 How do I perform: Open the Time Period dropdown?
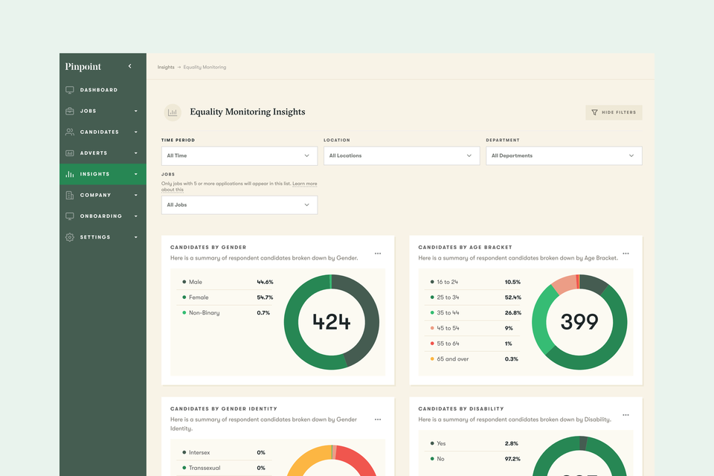point(239,155)
